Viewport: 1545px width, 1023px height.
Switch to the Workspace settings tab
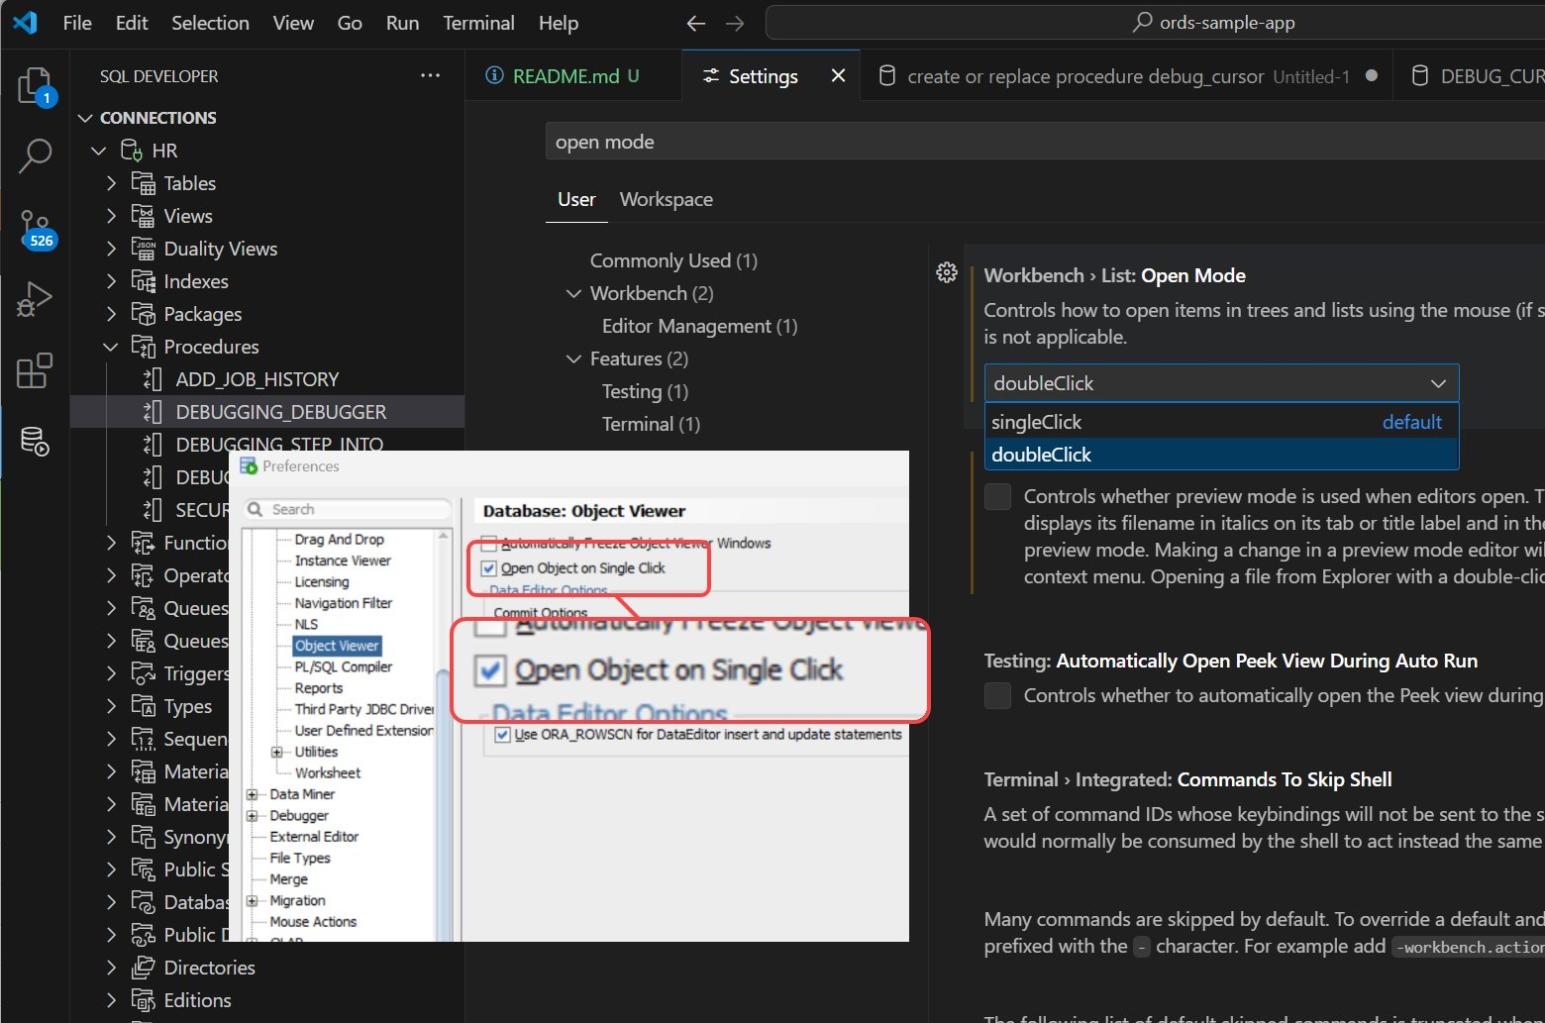tap(666, 199)
